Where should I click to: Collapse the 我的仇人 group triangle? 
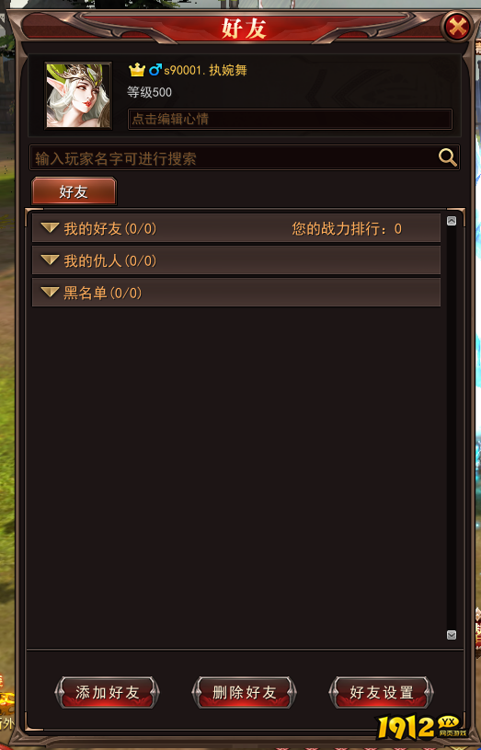pyautogui.click(x=50, y=260)
